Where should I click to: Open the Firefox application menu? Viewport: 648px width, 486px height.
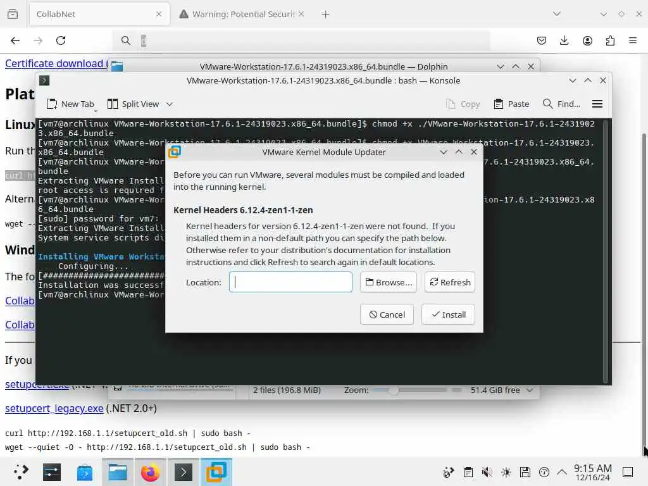click(x=633, y=40)
